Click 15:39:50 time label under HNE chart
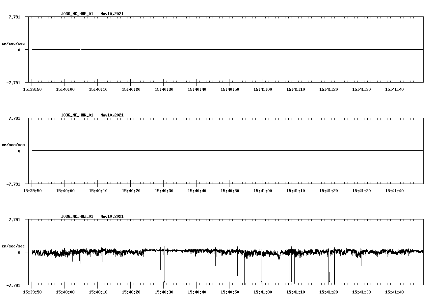This screenshot has height=304, width=447. pos(32,89)
